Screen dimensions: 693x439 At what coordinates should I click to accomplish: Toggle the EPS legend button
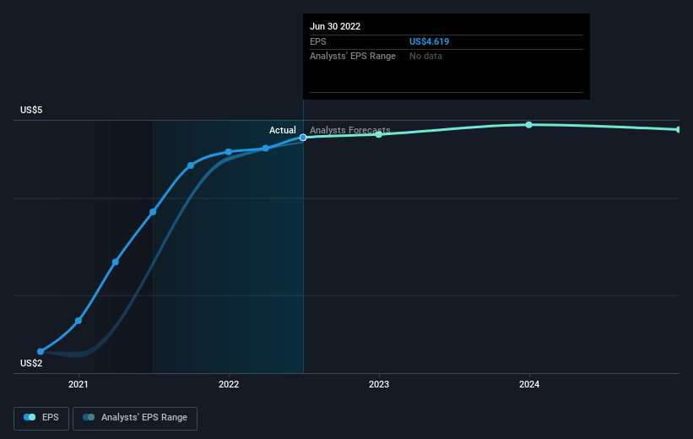(41, 418)
